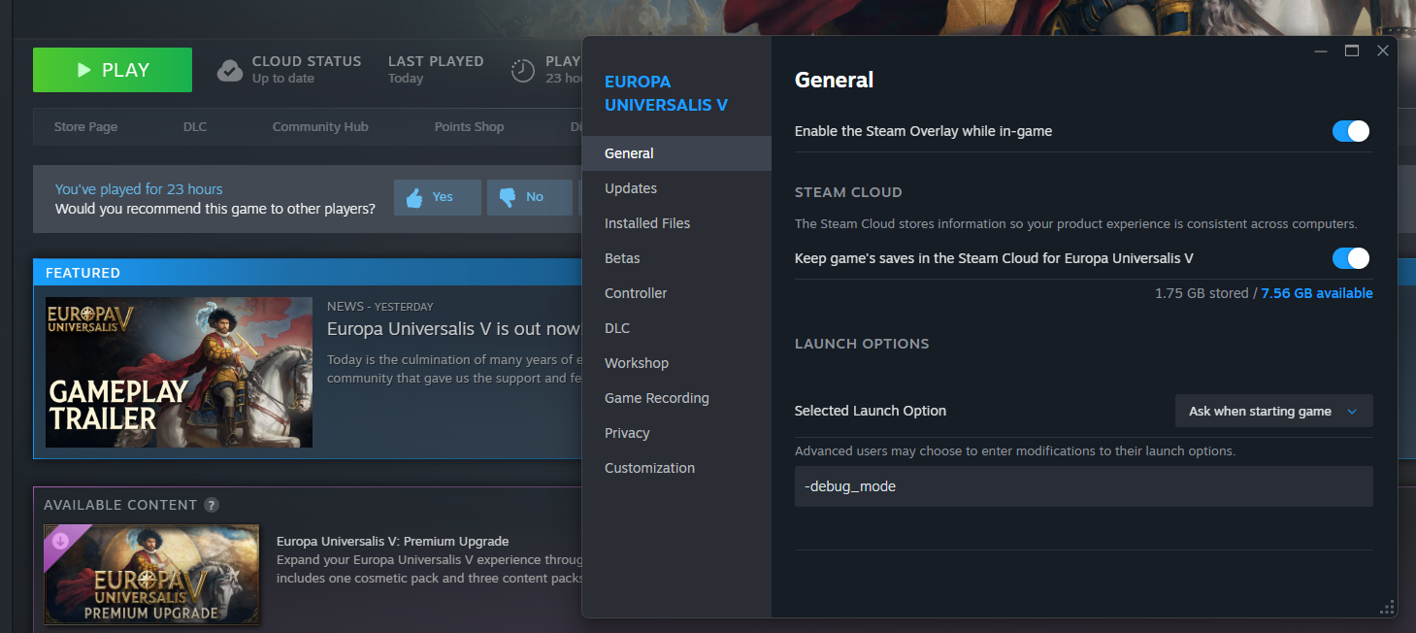Click the Europa Universalis V: Premium Upgrade title
The width and height of the screenshot is (1416, 633).
pyautogui.click(x=392, y=541)
